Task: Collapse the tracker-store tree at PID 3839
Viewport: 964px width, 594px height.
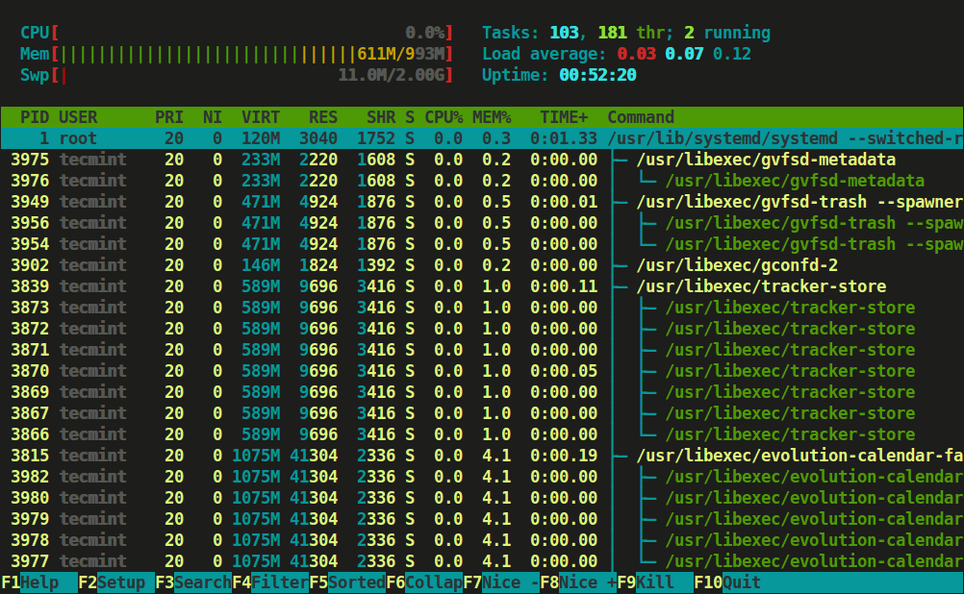Action: [482, 286]
